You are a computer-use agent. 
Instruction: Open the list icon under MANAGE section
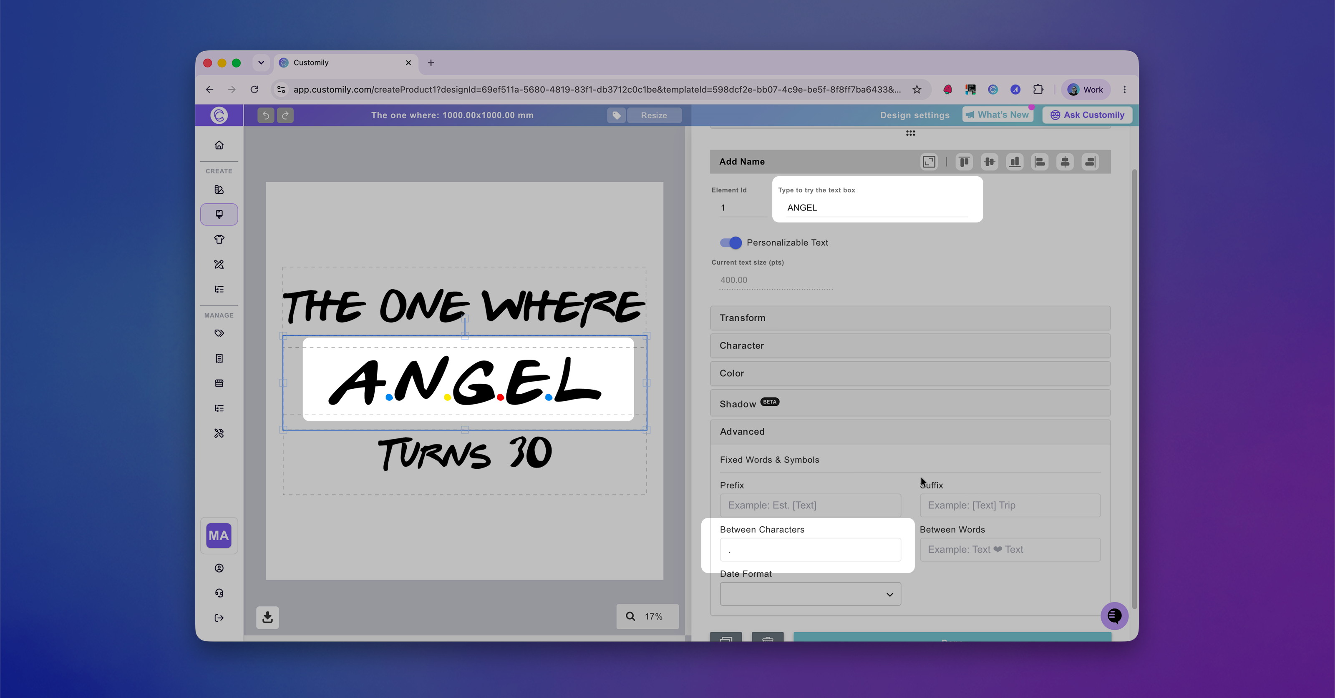[x=219, y=408]
